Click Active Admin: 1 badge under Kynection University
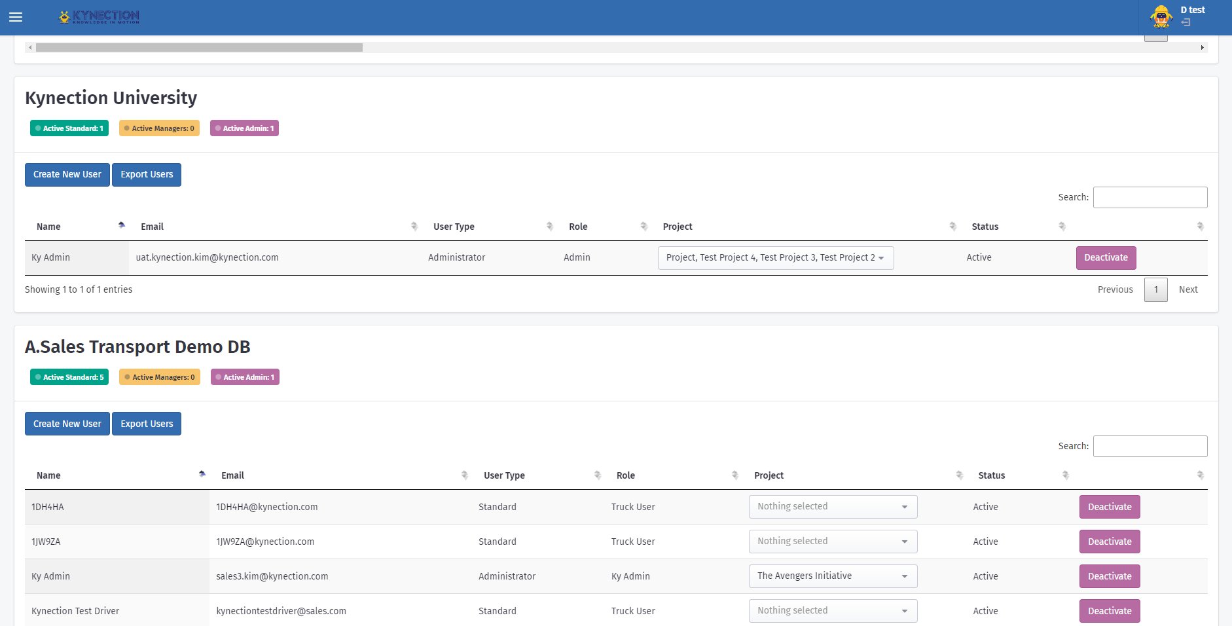Screen dimensions: 1232x626 (x=244, y=128)
